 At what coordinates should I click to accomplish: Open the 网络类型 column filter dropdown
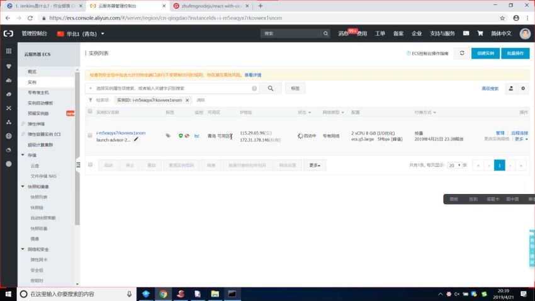click(x=333, y=112)
